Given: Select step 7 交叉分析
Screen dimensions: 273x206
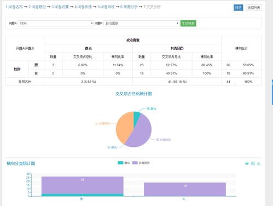Looking at the screenshot, I should [152, 7].
